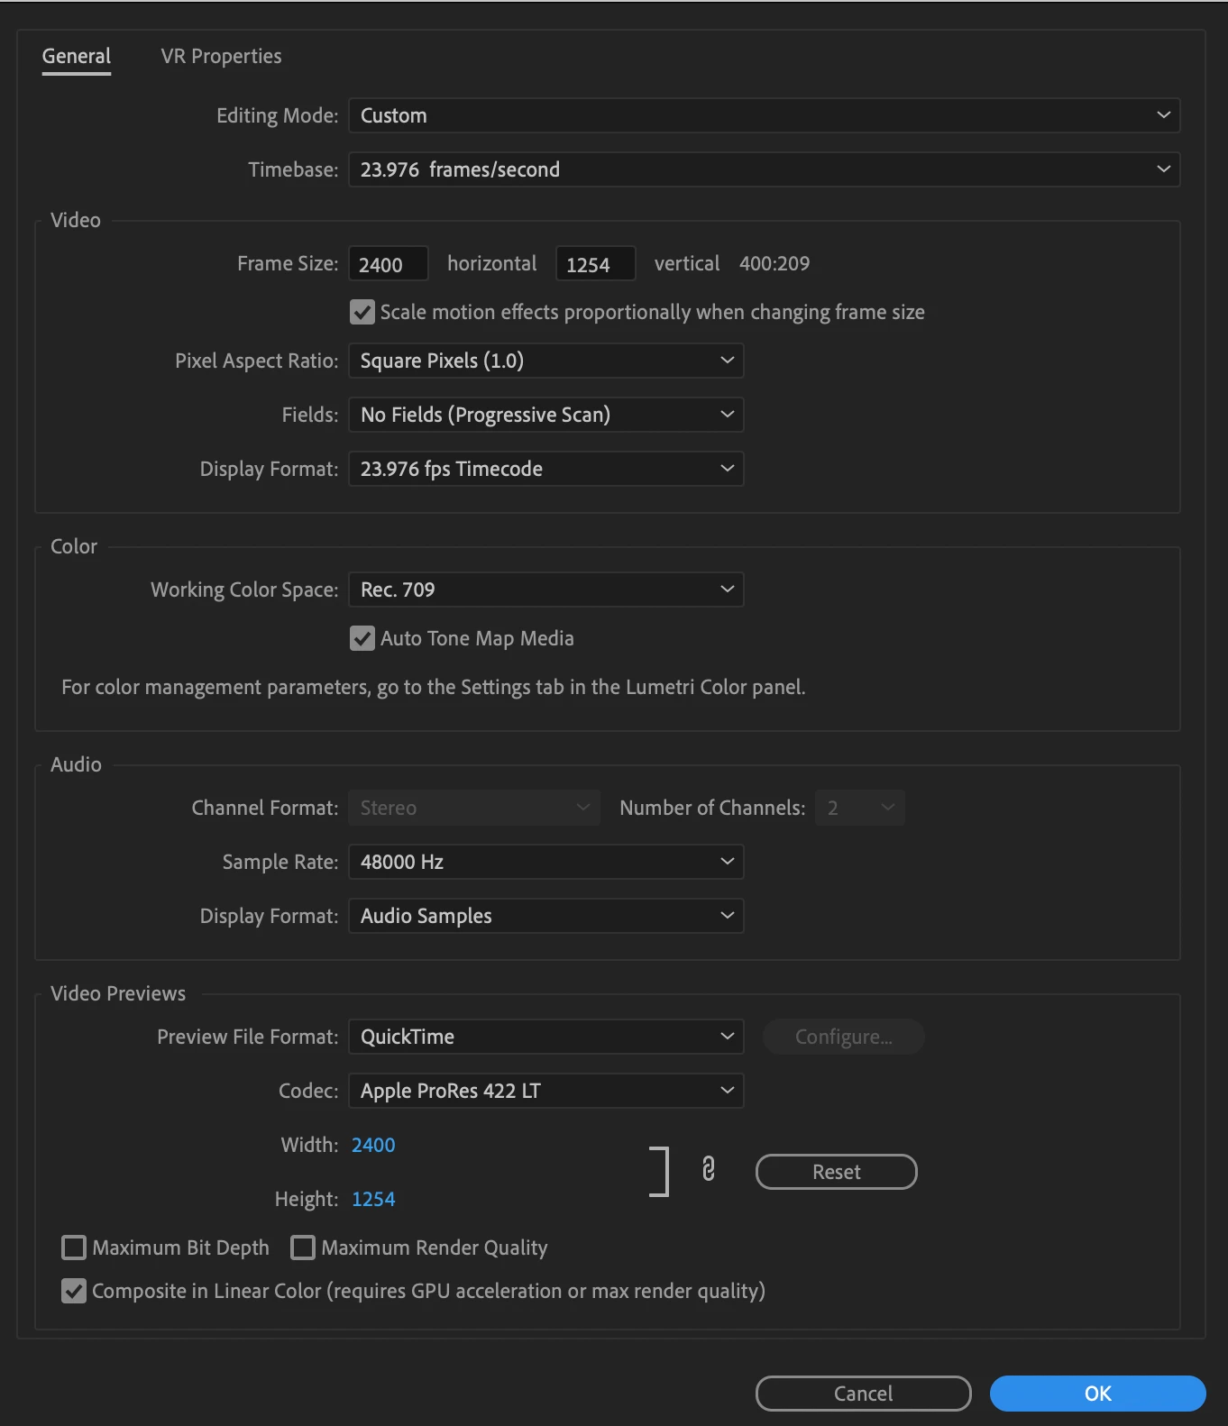Toggle Auto Tone Map Media checkbox

pos(362,638)
